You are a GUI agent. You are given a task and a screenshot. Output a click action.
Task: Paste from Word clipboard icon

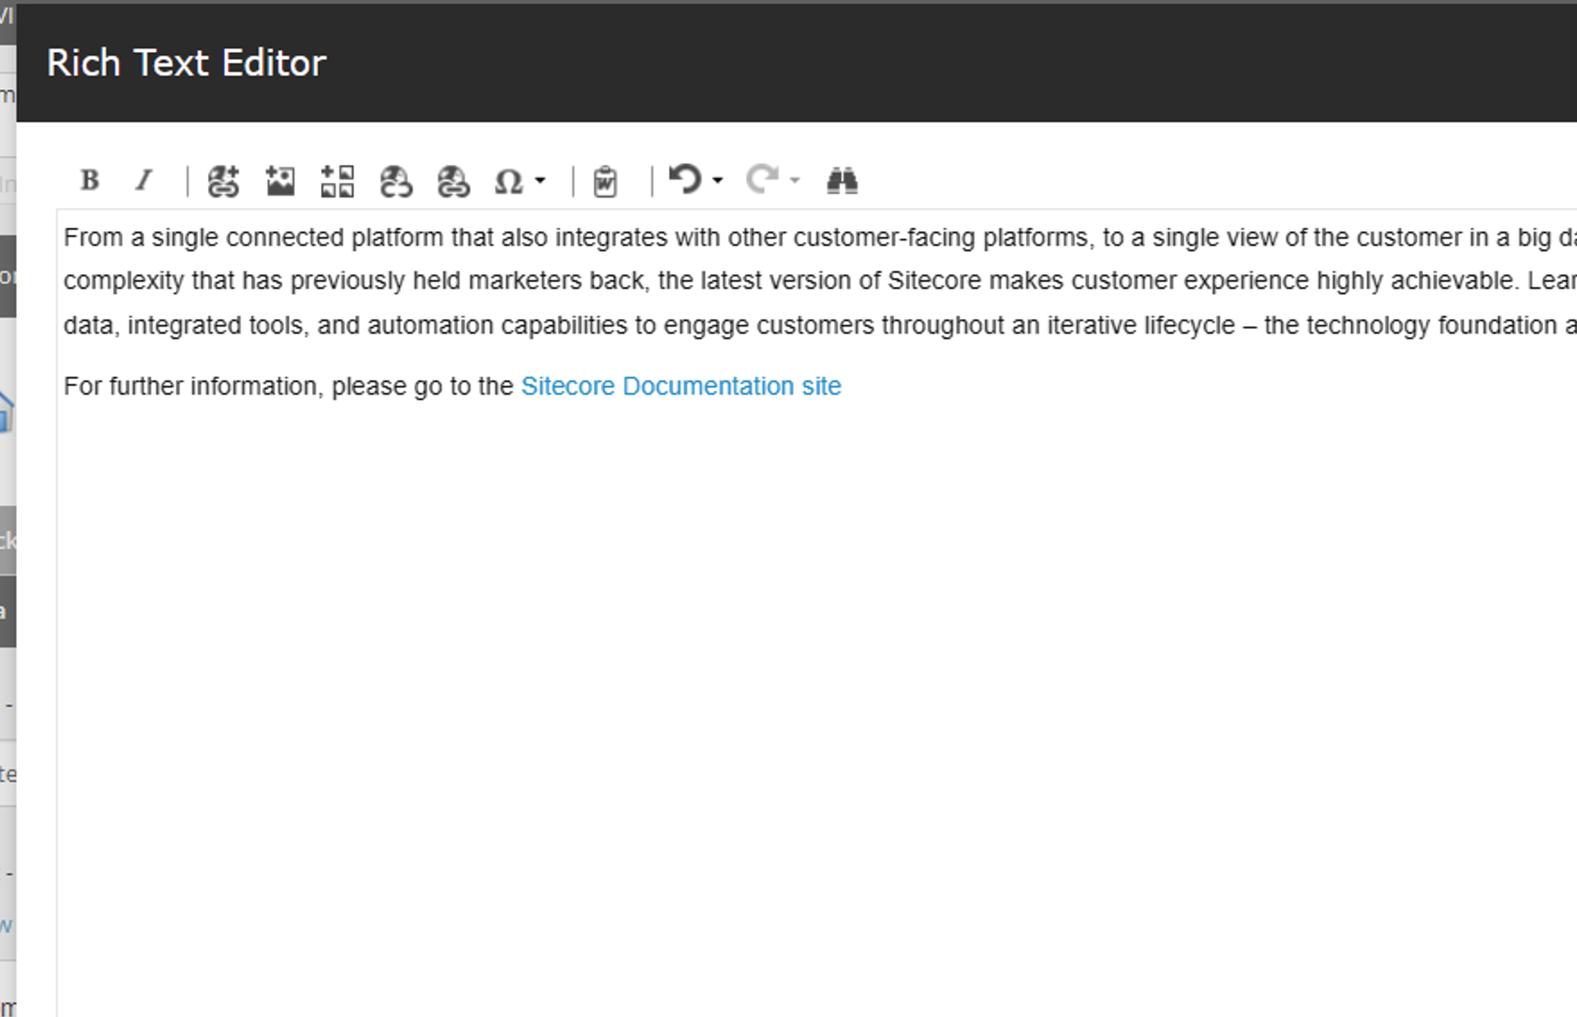606,181
